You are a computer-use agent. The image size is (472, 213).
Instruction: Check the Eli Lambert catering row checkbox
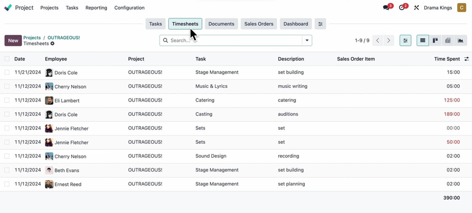click(7, 100)
